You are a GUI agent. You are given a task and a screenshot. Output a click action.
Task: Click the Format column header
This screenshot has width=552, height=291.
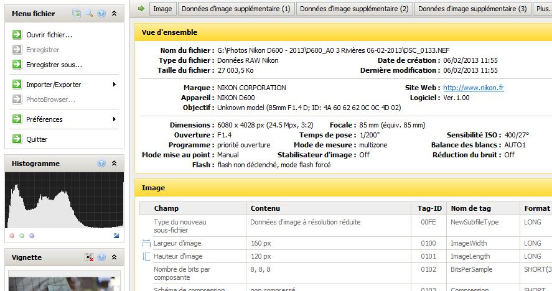[536, 208]
